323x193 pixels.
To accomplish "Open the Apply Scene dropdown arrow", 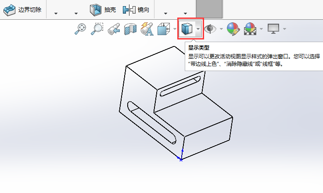I will pos(261,29).
